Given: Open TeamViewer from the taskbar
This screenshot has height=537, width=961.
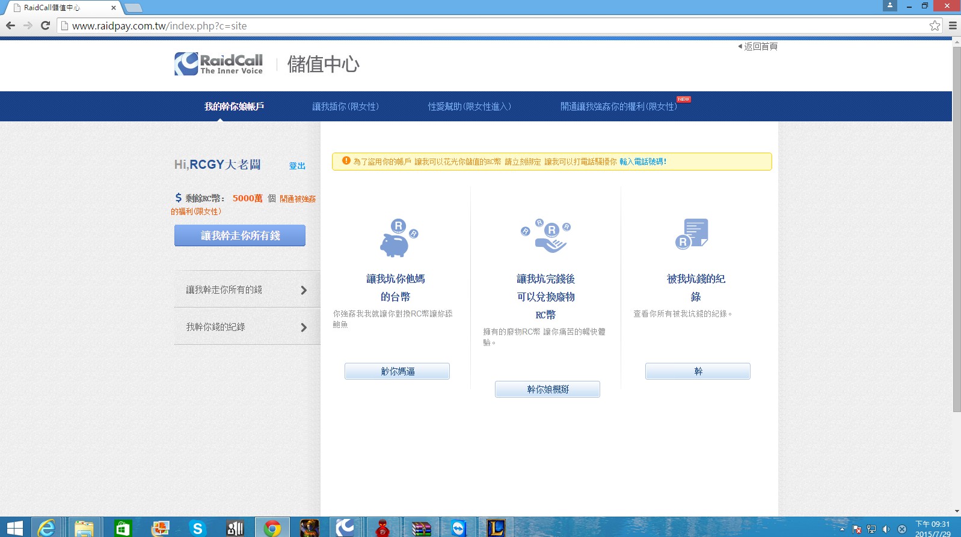Looking at the screenshot, I should 458,527.
